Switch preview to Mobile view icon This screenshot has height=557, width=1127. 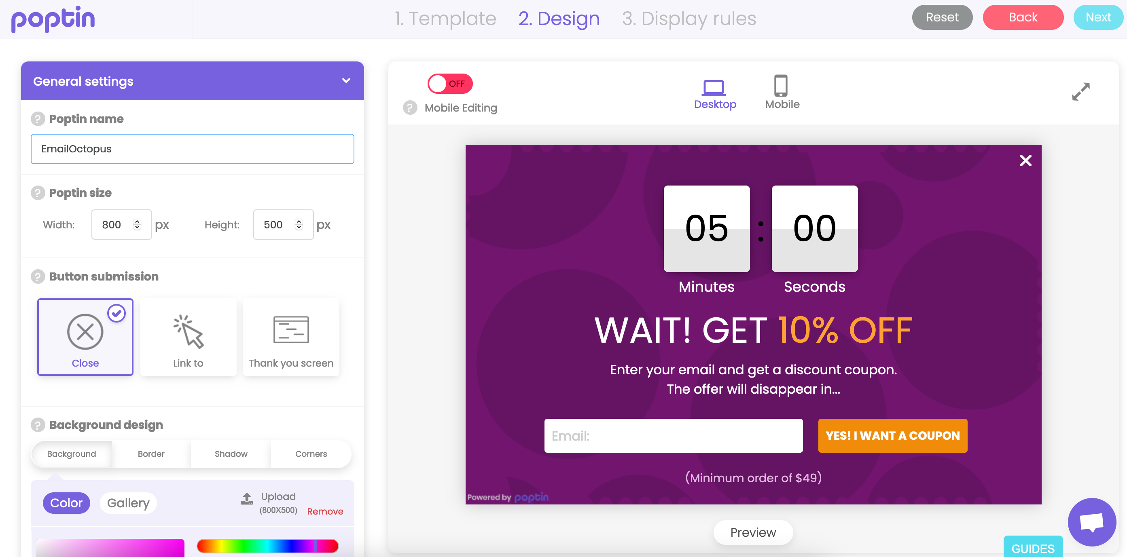[x=781, y=86]
